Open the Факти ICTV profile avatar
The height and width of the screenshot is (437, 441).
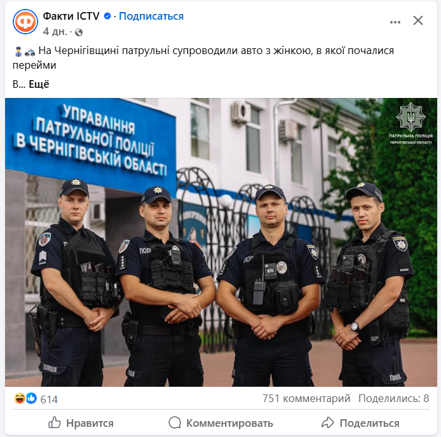tap(25, 22)
